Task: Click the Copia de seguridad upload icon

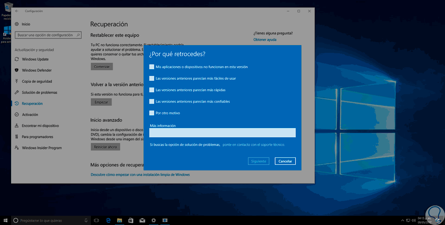Action: click(17, 81)
